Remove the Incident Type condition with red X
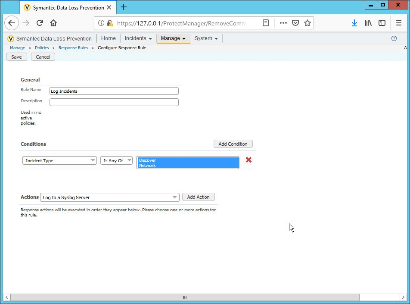 point(248,160)
